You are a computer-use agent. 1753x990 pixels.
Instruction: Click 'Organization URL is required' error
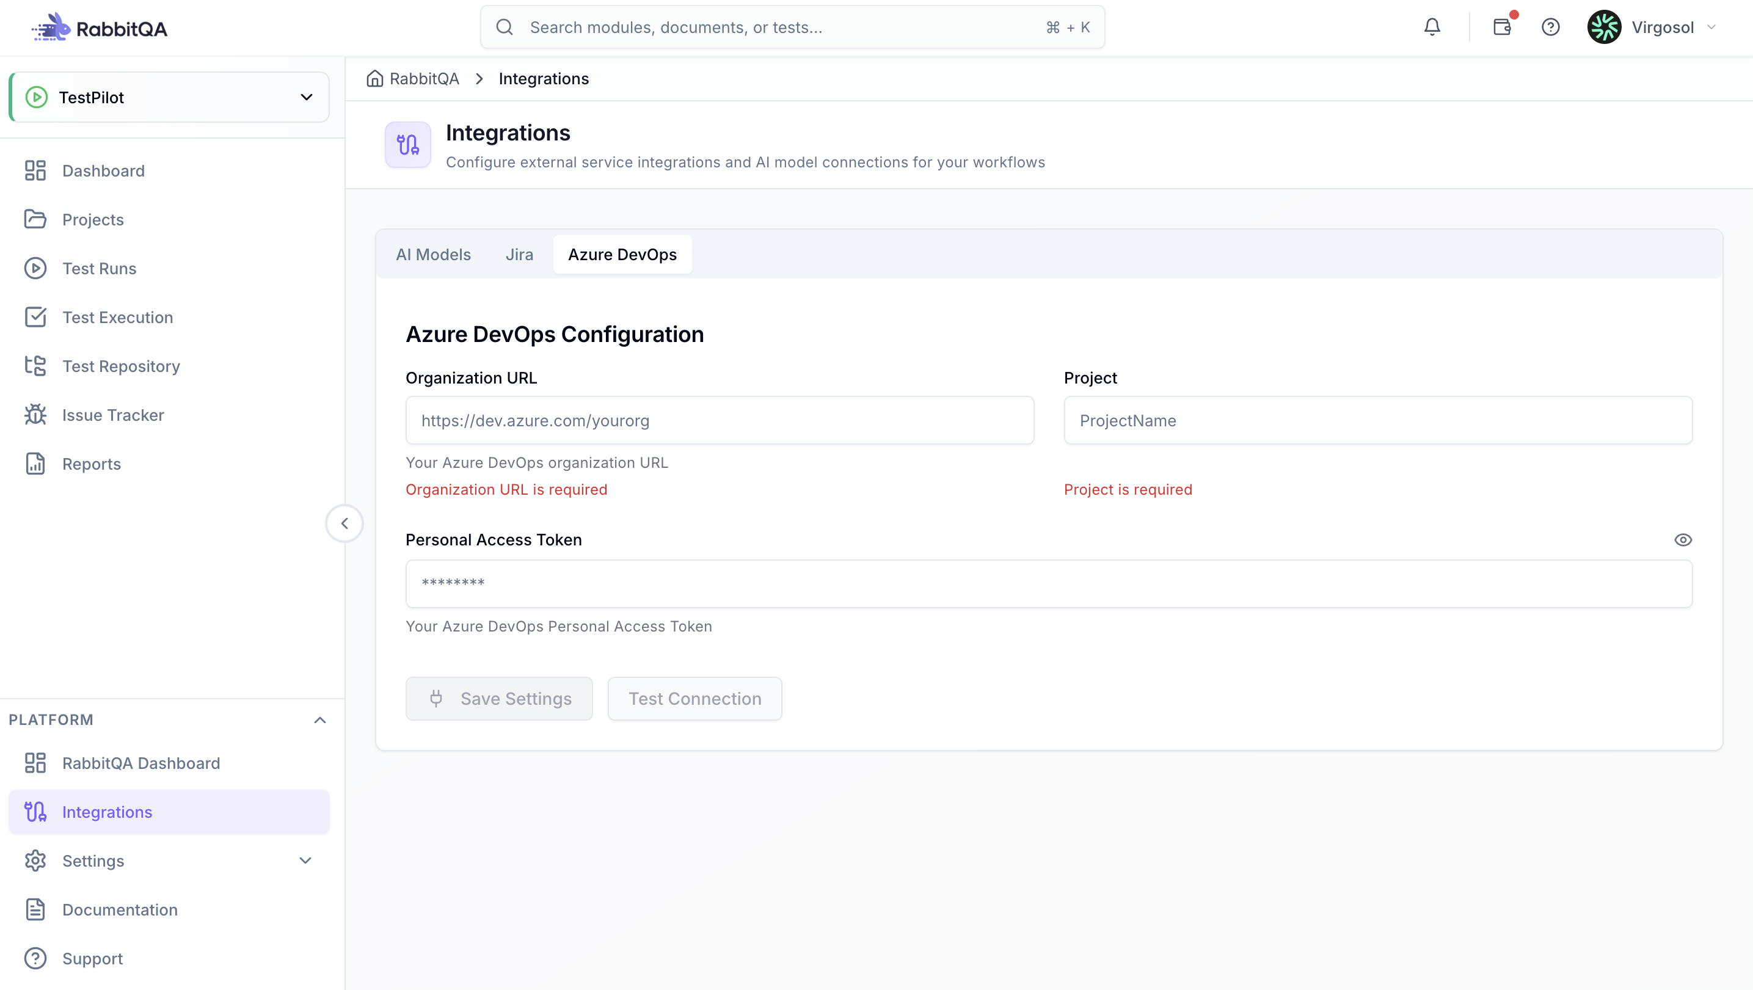point(506,490)
